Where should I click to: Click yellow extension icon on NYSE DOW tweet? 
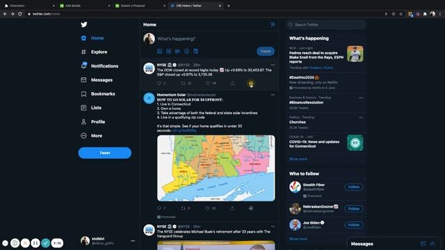(251, 83)
